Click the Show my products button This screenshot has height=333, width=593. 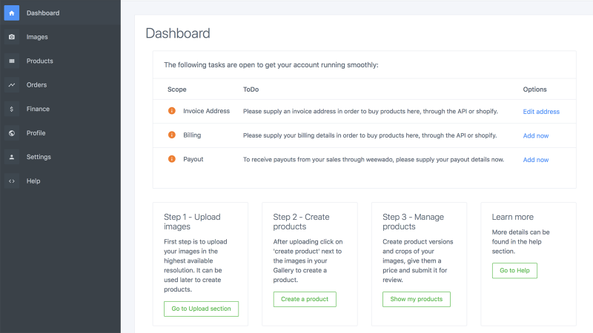coord(417,299)
